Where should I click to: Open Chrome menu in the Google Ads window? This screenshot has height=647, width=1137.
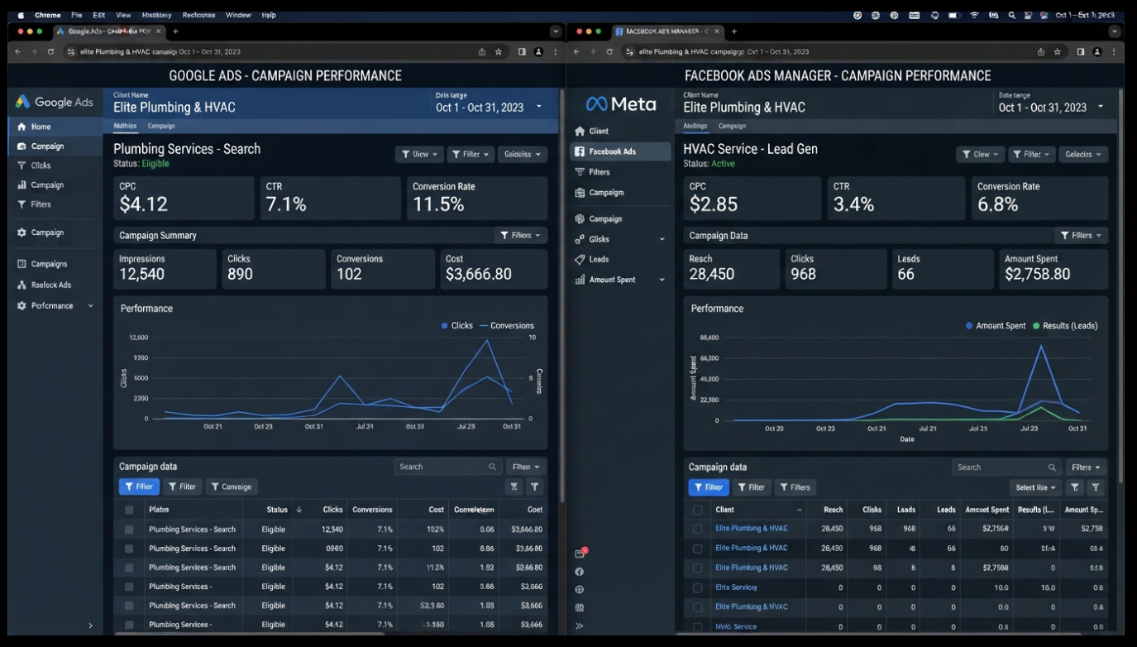point(555,51)
